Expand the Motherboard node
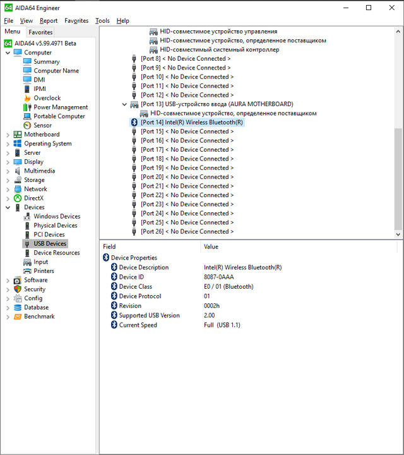The height and width of the screenshot is (455, 404). point(8,135)
